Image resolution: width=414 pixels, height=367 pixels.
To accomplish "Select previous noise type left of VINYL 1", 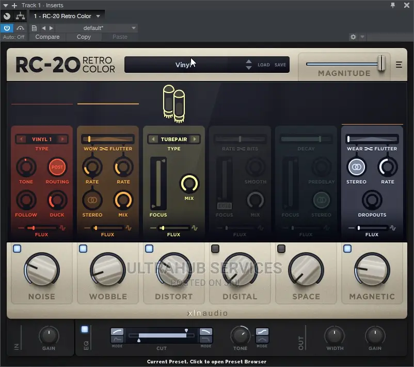I will coord(21,139).
